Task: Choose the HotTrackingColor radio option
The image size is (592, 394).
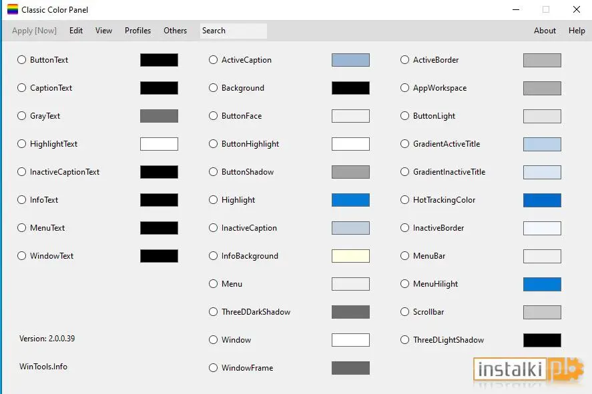Action: click(404, 199)
